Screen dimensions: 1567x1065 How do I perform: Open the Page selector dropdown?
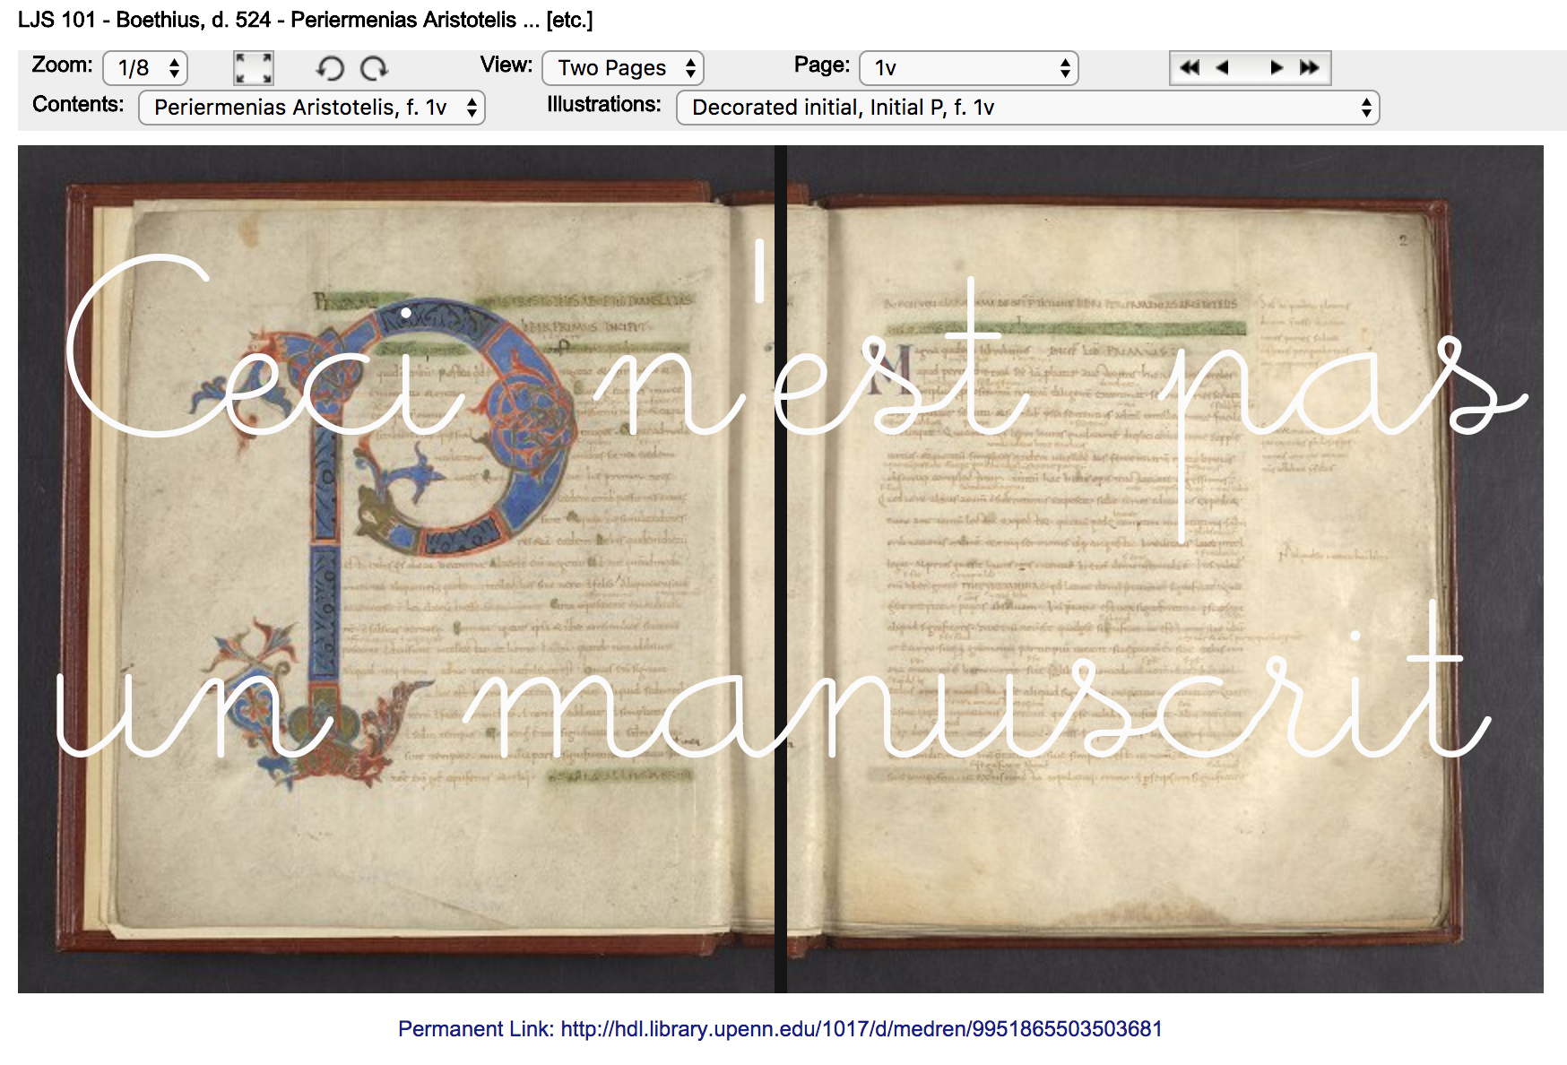click(968, 68)
